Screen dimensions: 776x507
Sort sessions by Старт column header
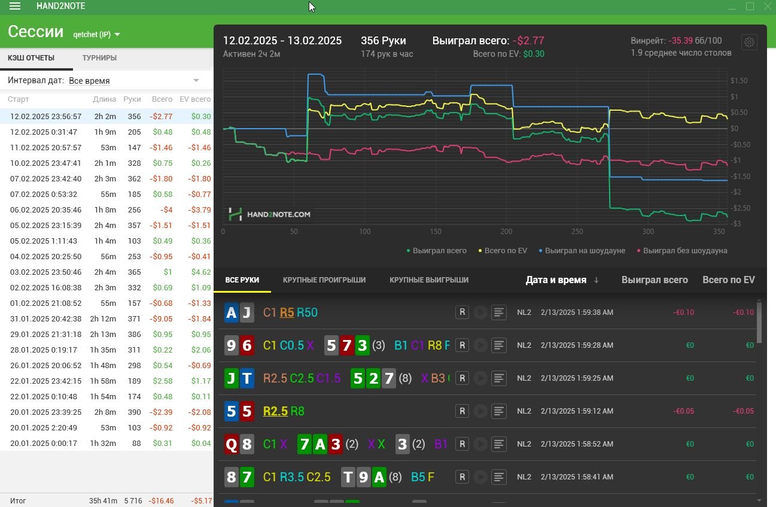[19, 99]
